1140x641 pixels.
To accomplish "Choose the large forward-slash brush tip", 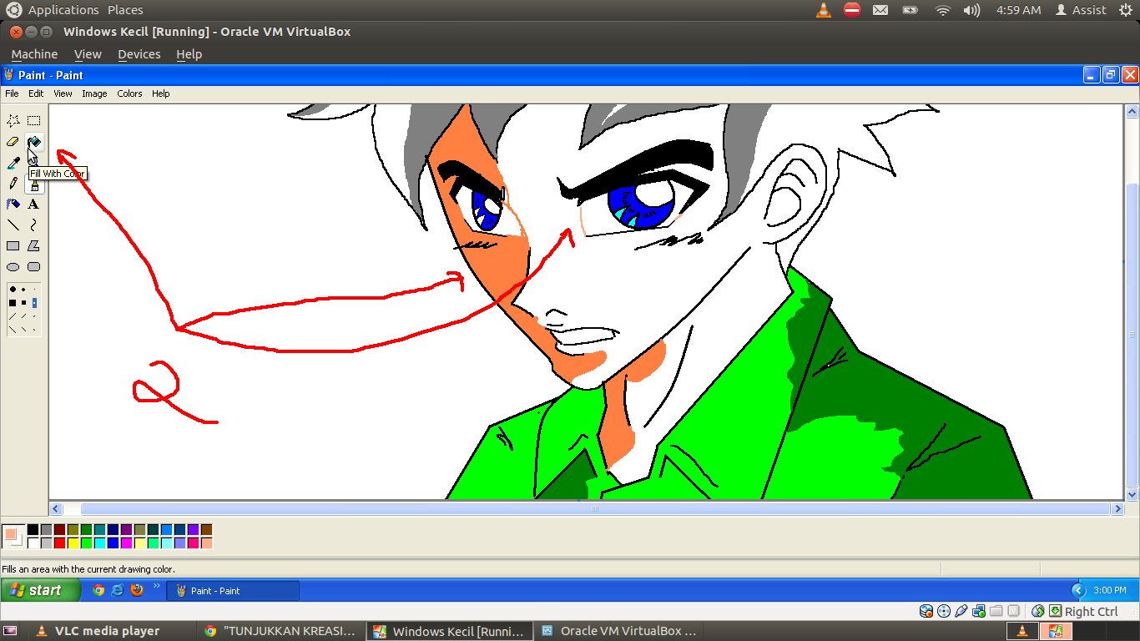I will [x=13, y=316].
